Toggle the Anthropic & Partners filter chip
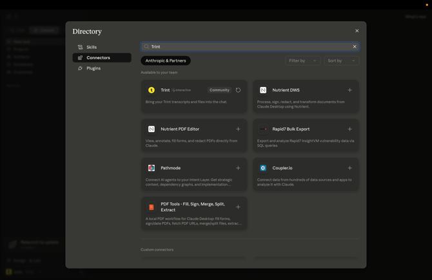The width and height of the screenshot is (432, 280). tap(166, 61)
